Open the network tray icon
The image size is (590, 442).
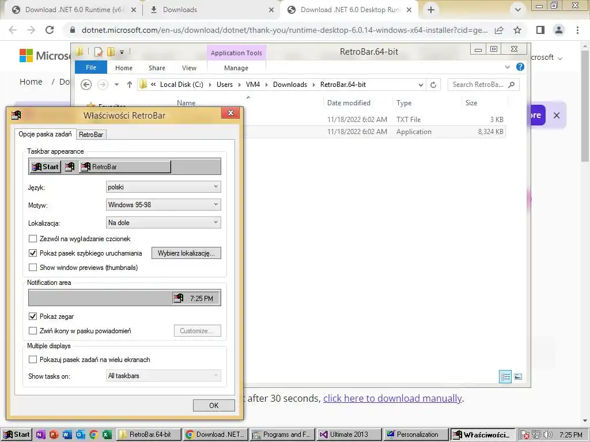pyautogui.click(x=536, y=435)
